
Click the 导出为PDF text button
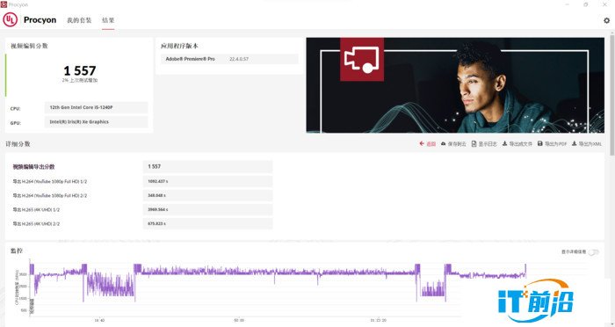555,144
